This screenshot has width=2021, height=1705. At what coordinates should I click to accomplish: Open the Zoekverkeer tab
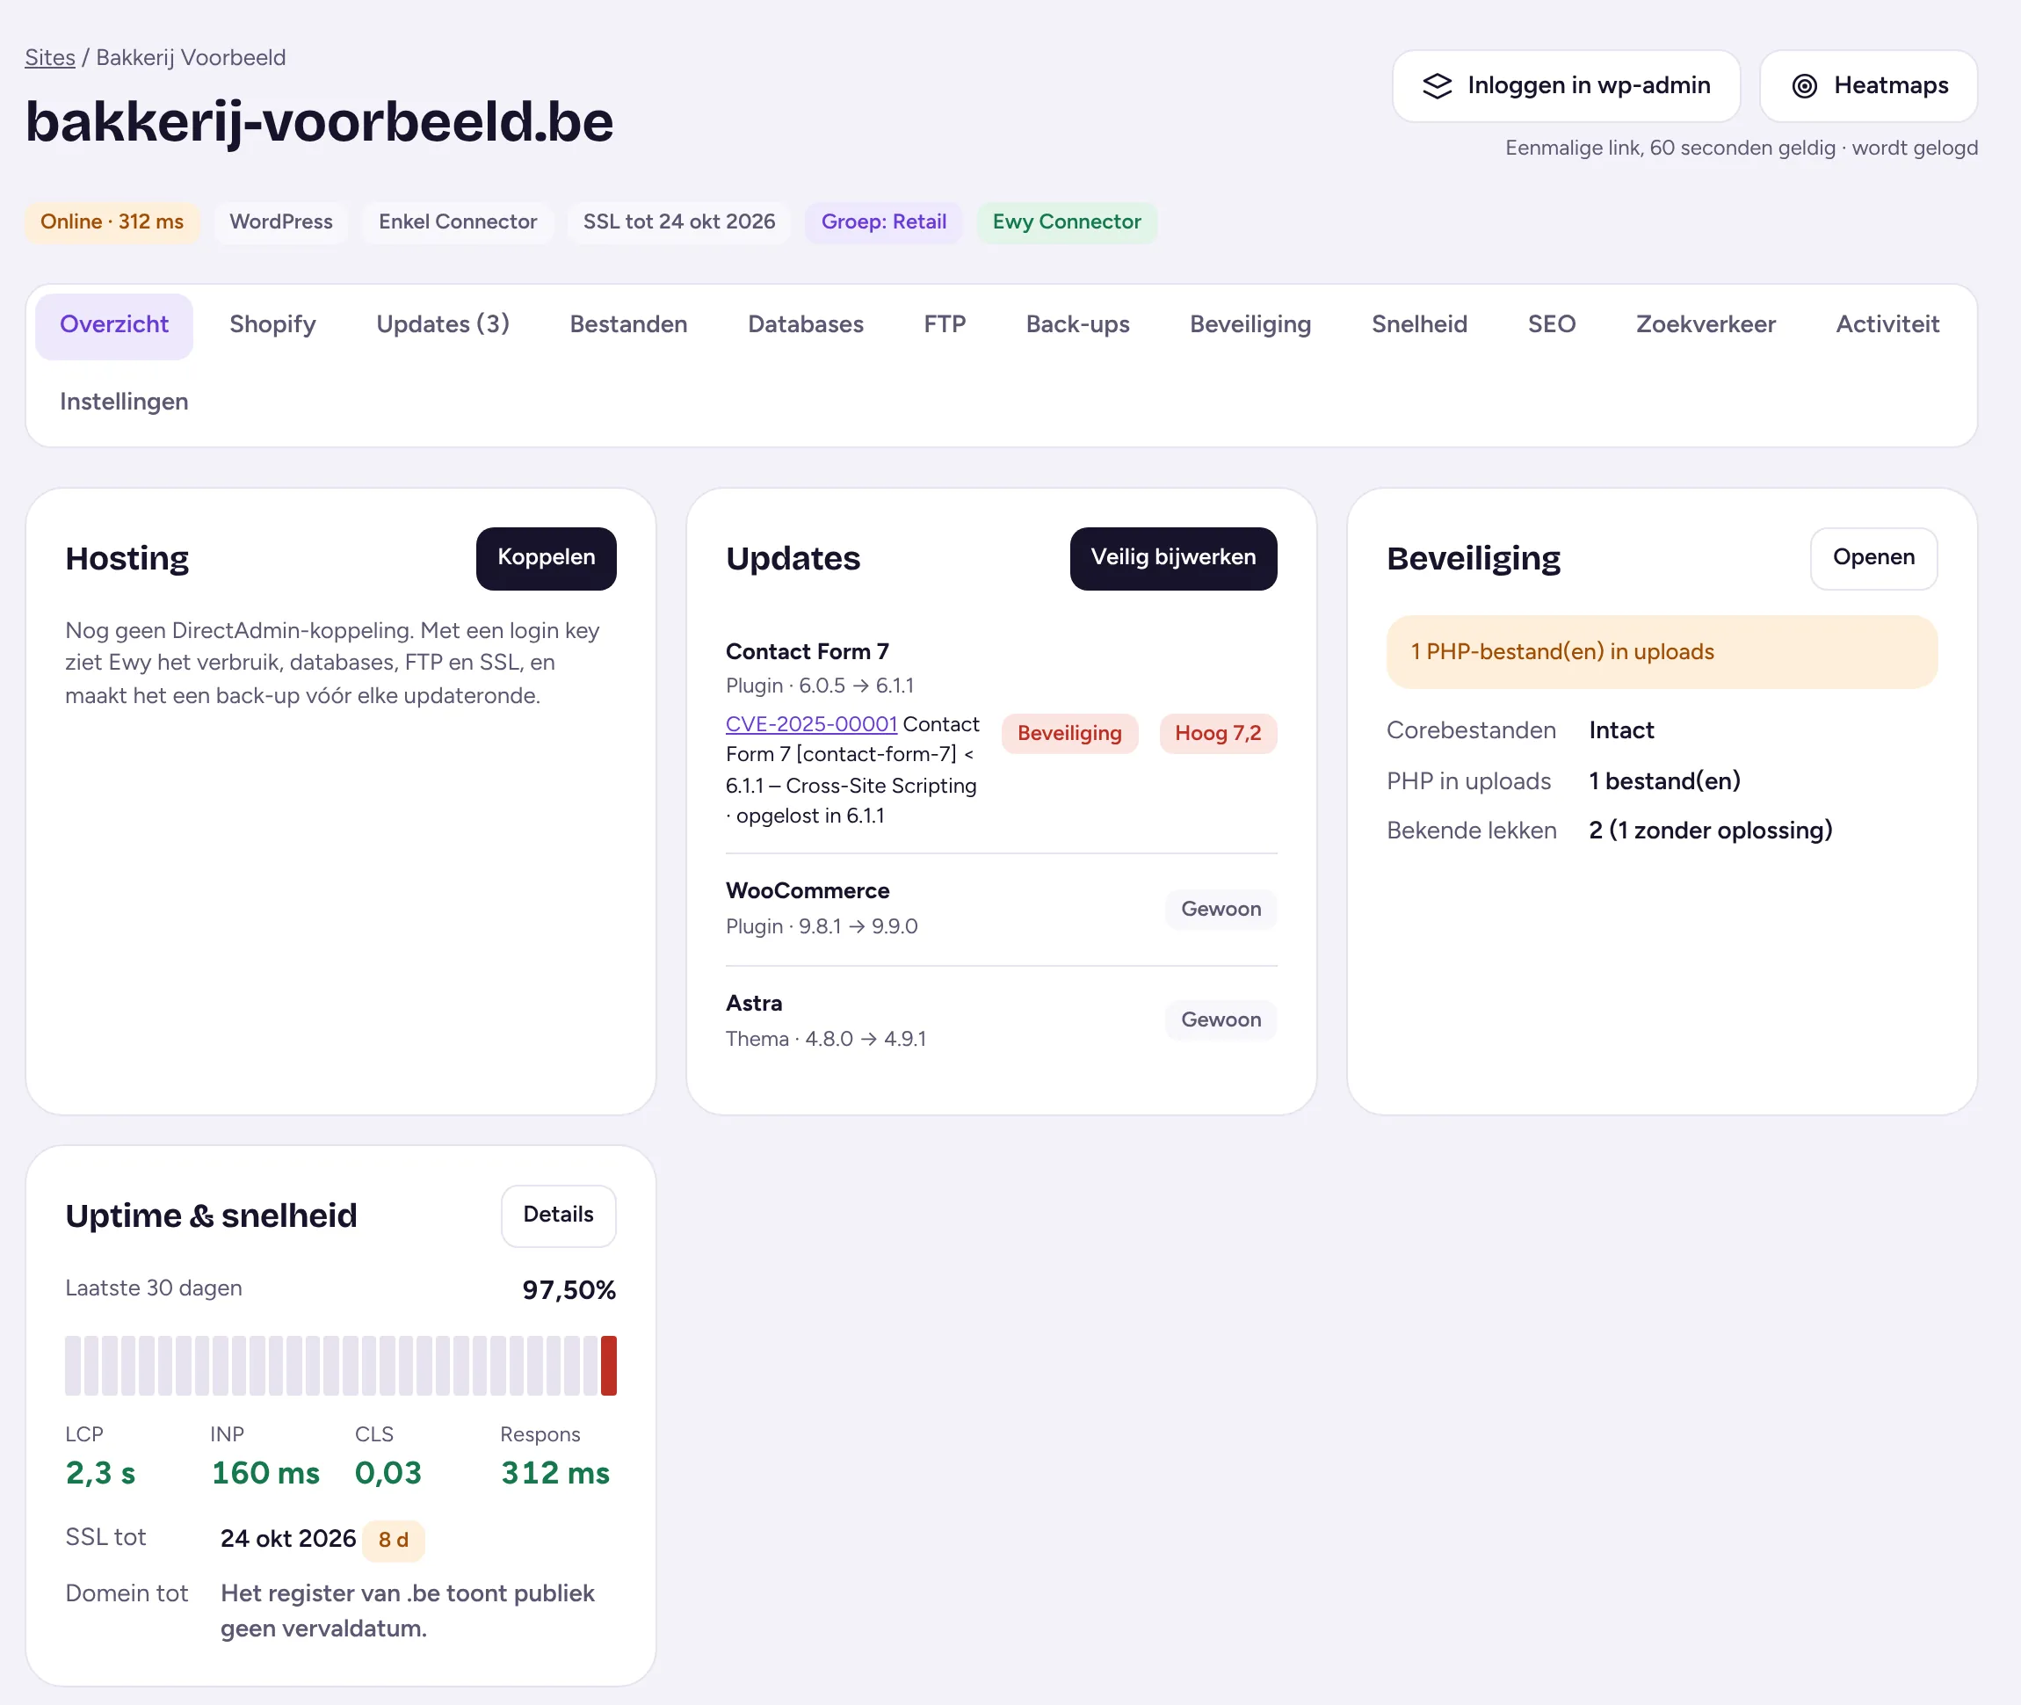1705,325
